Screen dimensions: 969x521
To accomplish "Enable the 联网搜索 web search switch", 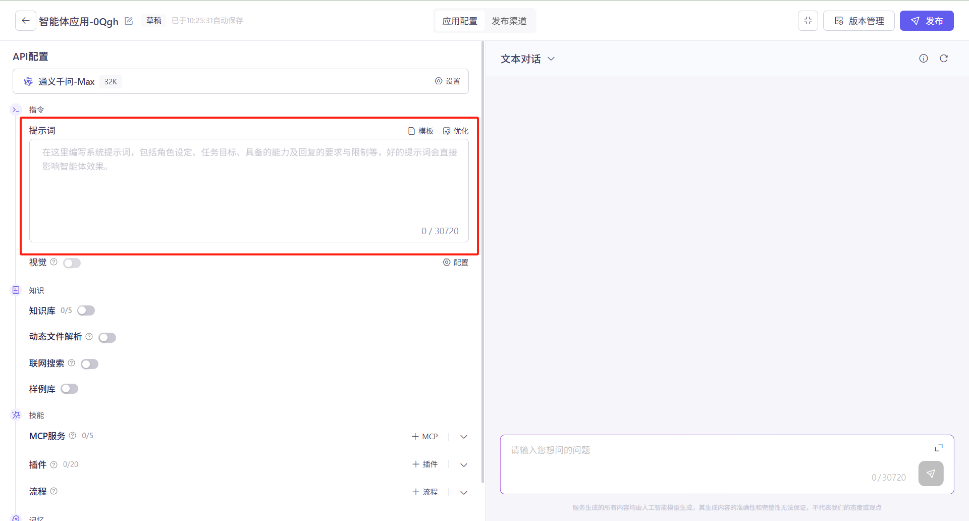I will pos(90,364).
